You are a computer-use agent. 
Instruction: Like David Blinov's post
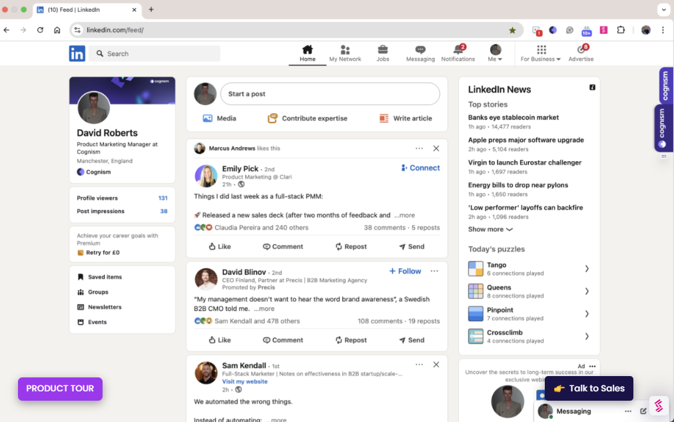pyautogui.click(x=220, y=340)
